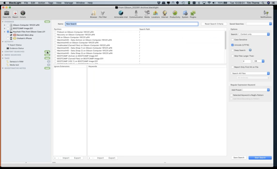Image resolution: width=277 pixels, height=169 pixels.
Task: Click the partition list scrollbar
Action: pos(225,40)
